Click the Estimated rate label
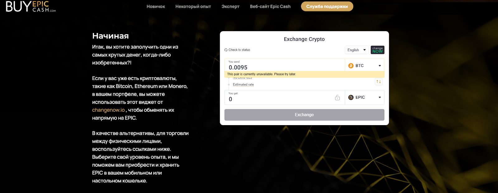Screen dimensions: 498x193 [x=243, y=85]
